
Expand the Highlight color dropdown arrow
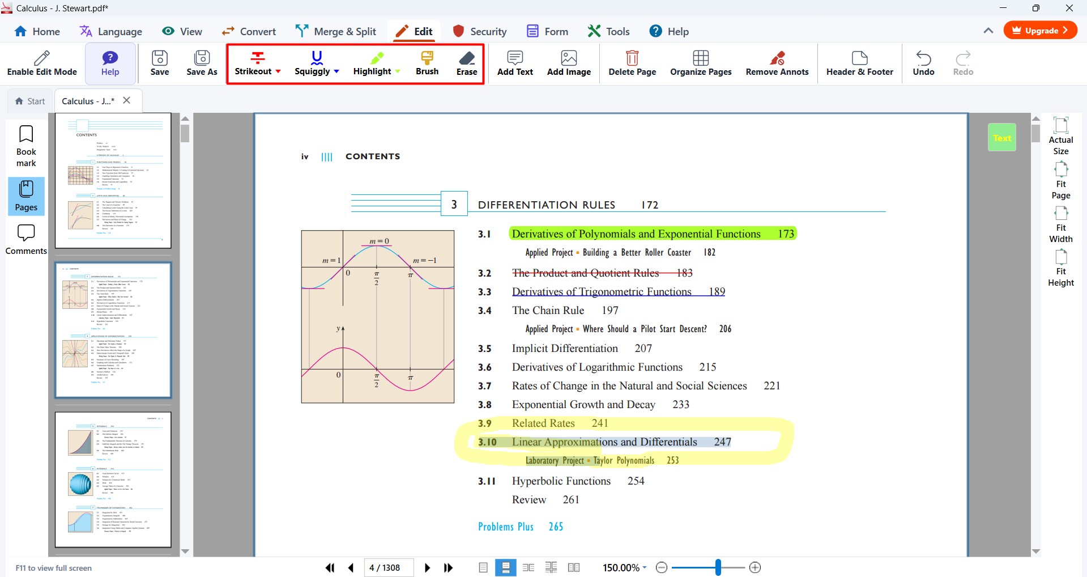398,71
